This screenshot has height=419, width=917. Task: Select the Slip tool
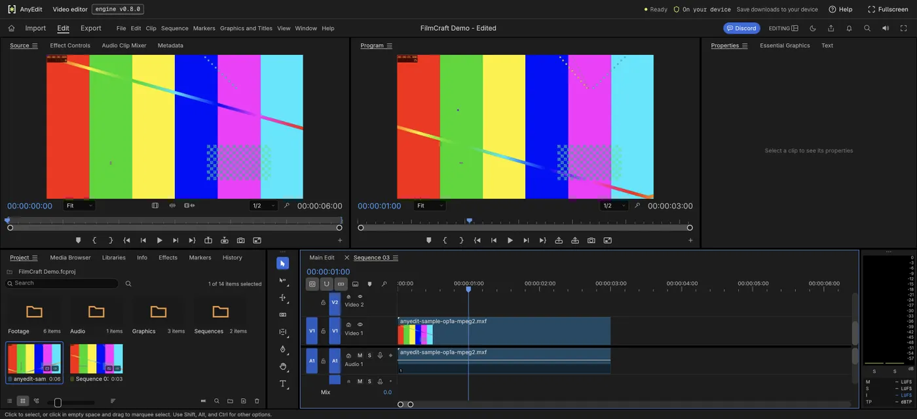click(282, 332)
